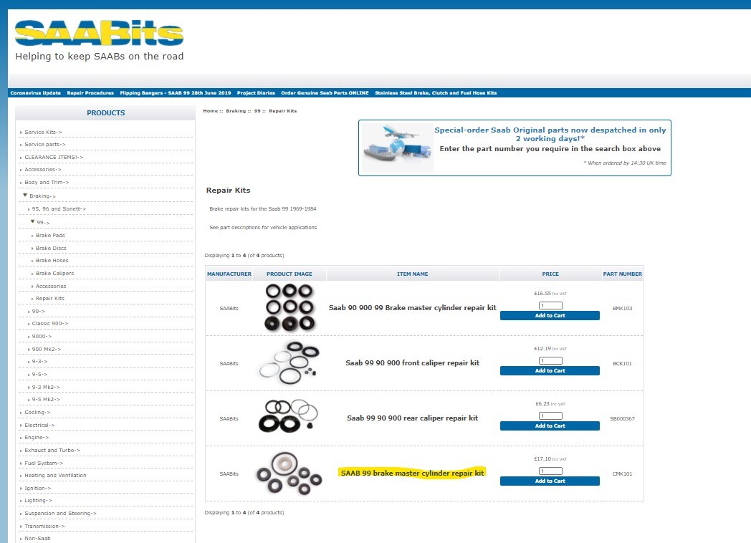Expand the Electrical category
Viewport: 751px width, 543px height.
(x=39, y=426)
